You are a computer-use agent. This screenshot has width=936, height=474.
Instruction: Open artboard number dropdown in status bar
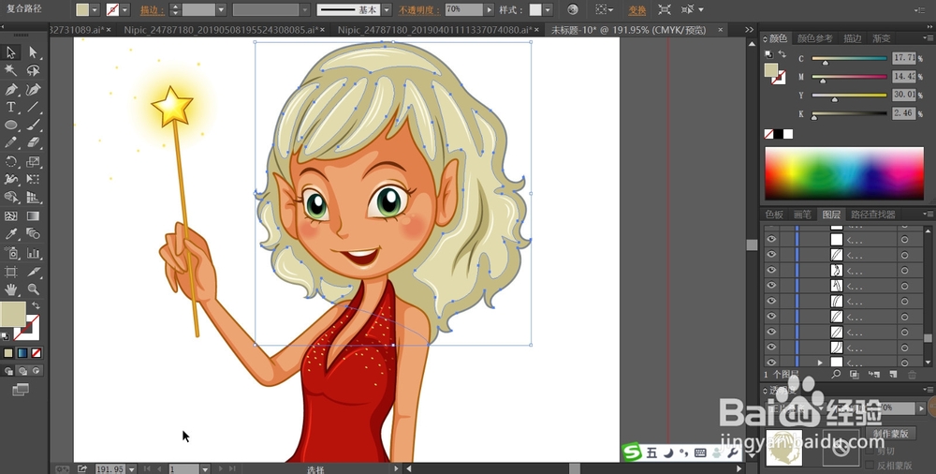point(205,469)
